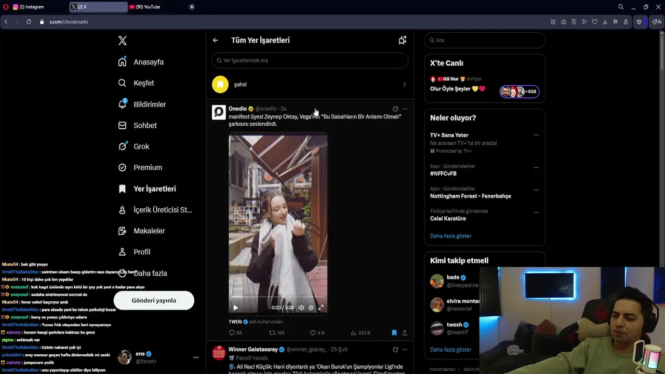The image size is (665, 374).
Task: Open Makaleler articles
Action: pyautogui.click(x=141, y=231)
